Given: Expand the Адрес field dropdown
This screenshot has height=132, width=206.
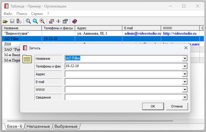Looking at the screenshot, I should coord(185,74).
